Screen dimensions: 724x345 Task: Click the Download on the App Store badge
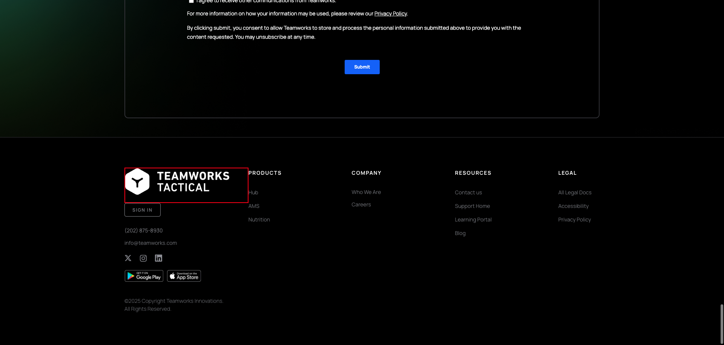tap(184, 276)
